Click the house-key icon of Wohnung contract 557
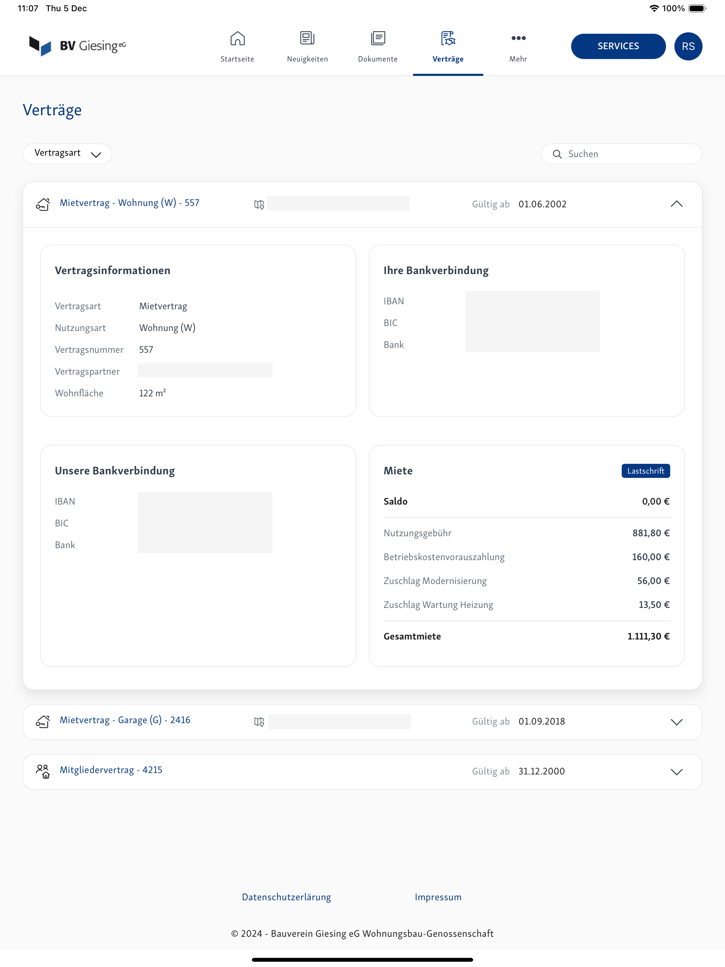The height and width of the screenshot is (967, 725). (43, 204)
